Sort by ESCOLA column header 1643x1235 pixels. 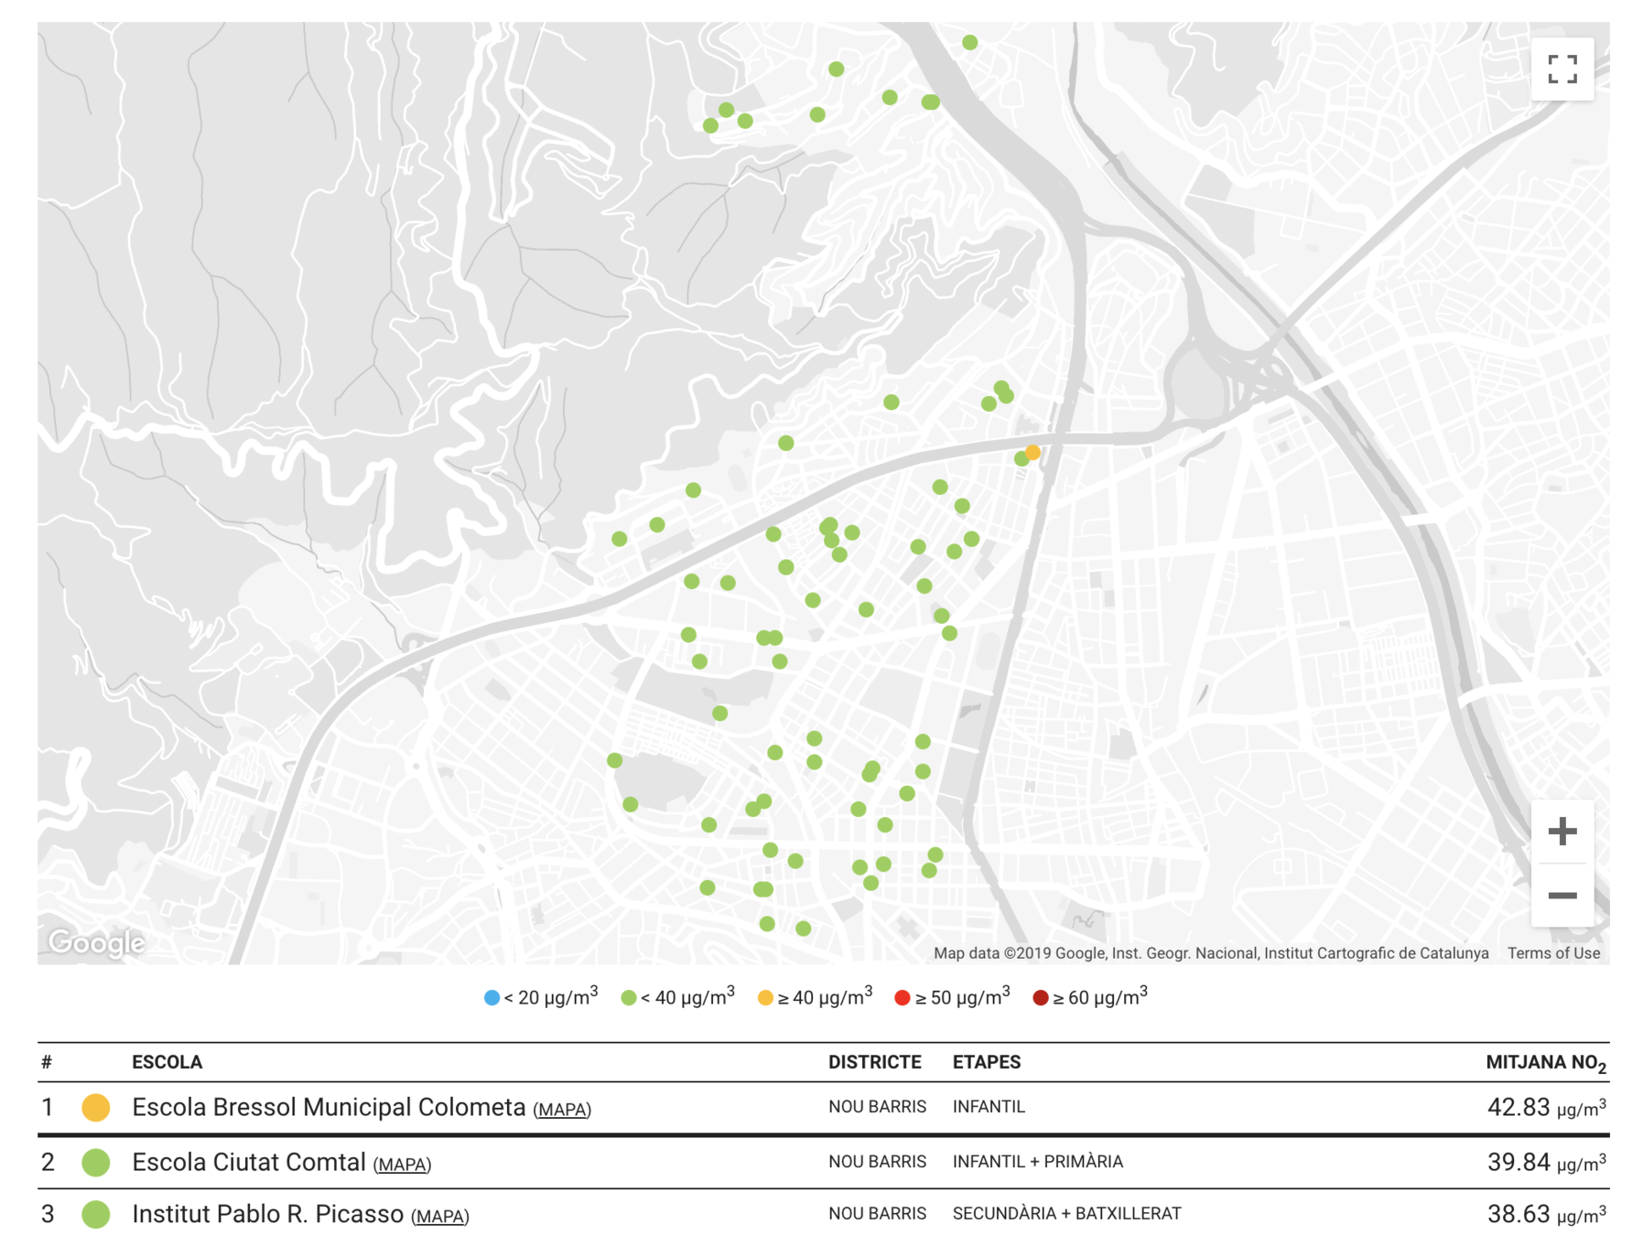click(168, 1062)
